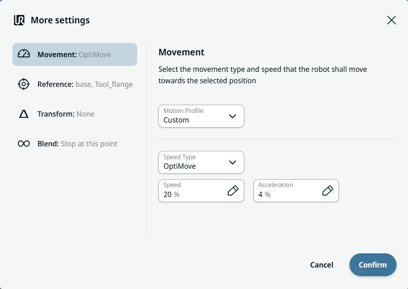Click the crosshair Reference icon
The image size is (408, 289).
[24, 84]
